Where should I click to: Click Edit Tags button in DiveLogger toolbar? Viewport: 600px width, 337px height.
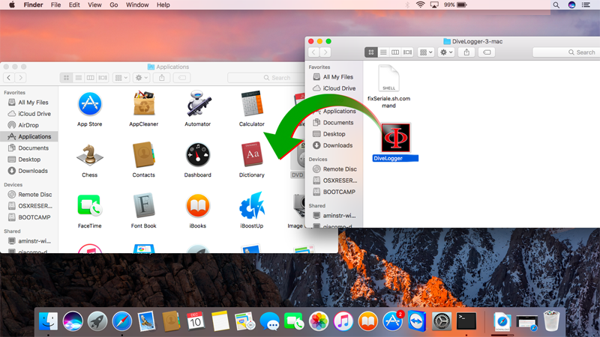(x=487, y=52)
